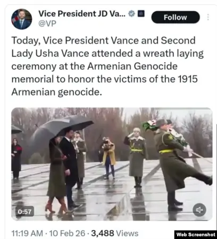
Task: Open the Vice President's profile avatar
Action: tap(22, 19)
